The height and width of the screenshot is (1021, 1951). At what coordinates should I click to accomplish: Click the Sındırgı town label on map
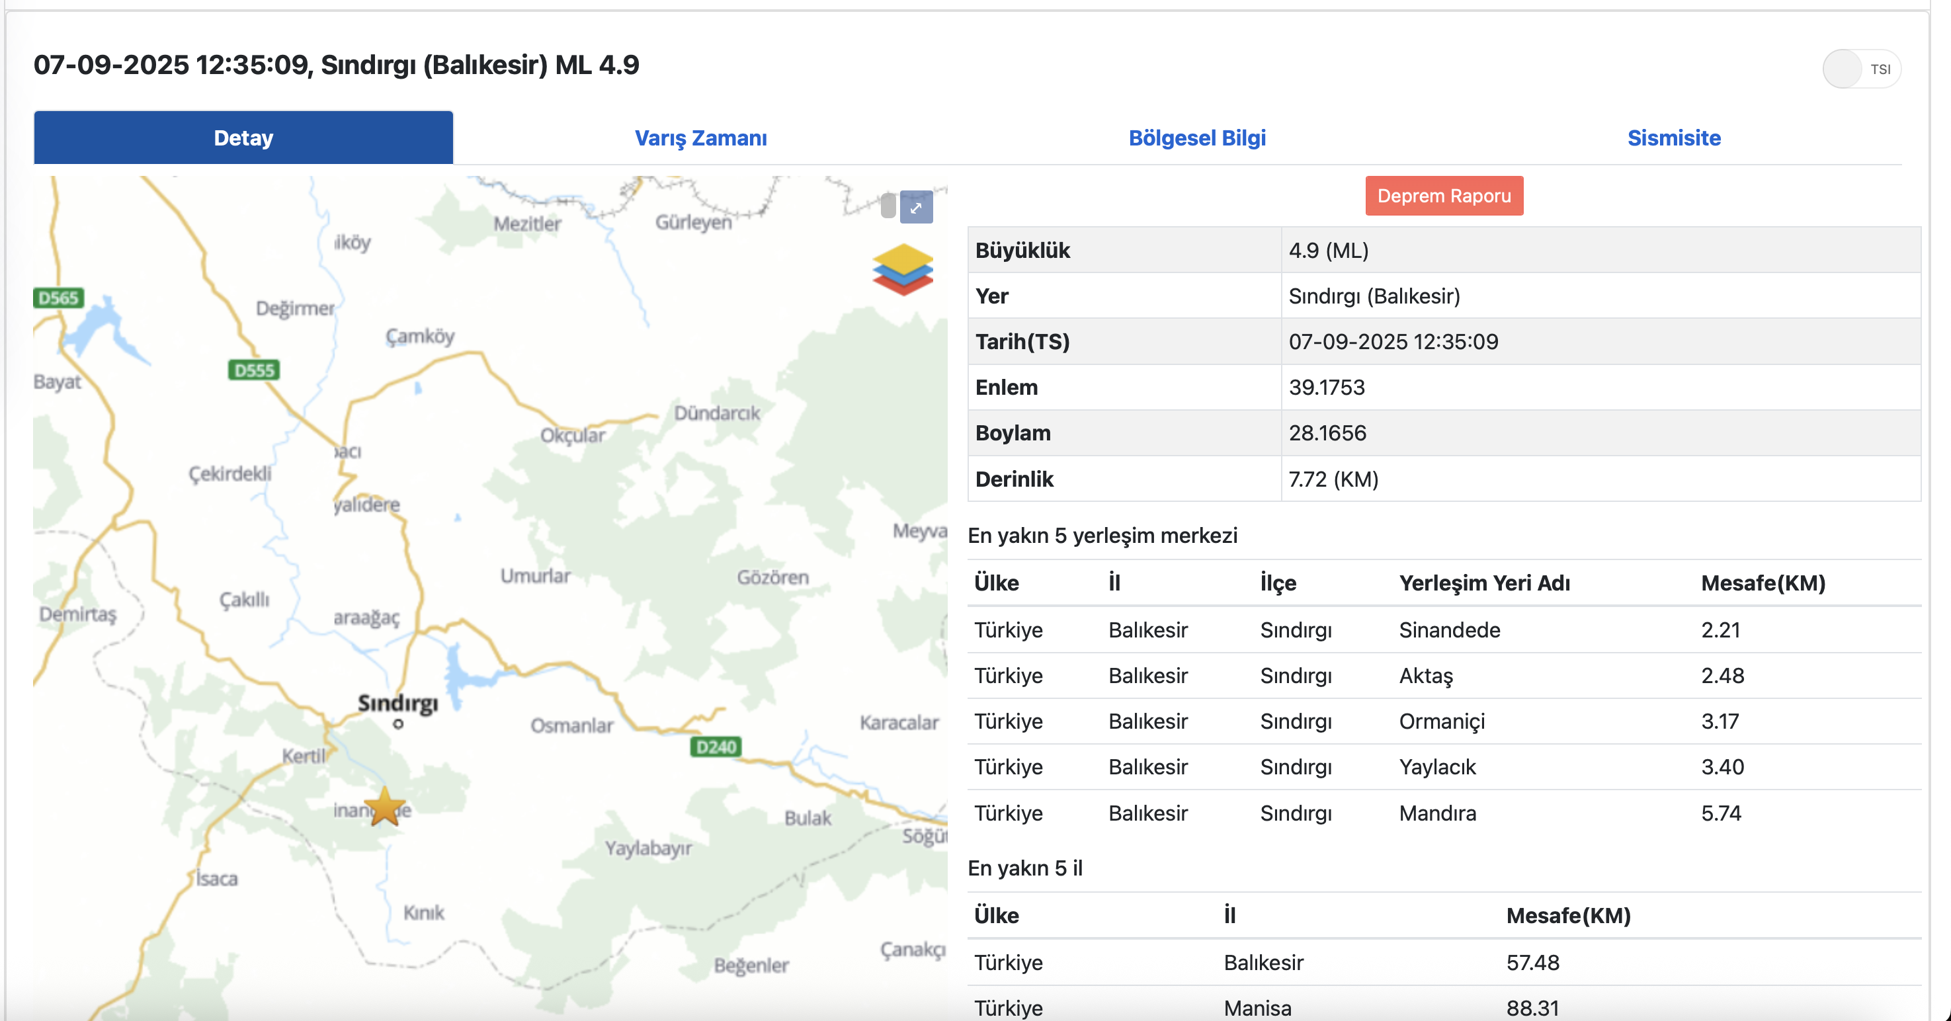[x=397, y=703]
